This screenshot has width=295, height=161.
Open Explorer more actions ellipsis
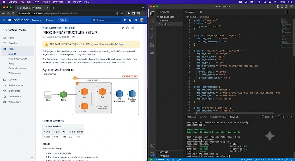[x=179, y=12]
